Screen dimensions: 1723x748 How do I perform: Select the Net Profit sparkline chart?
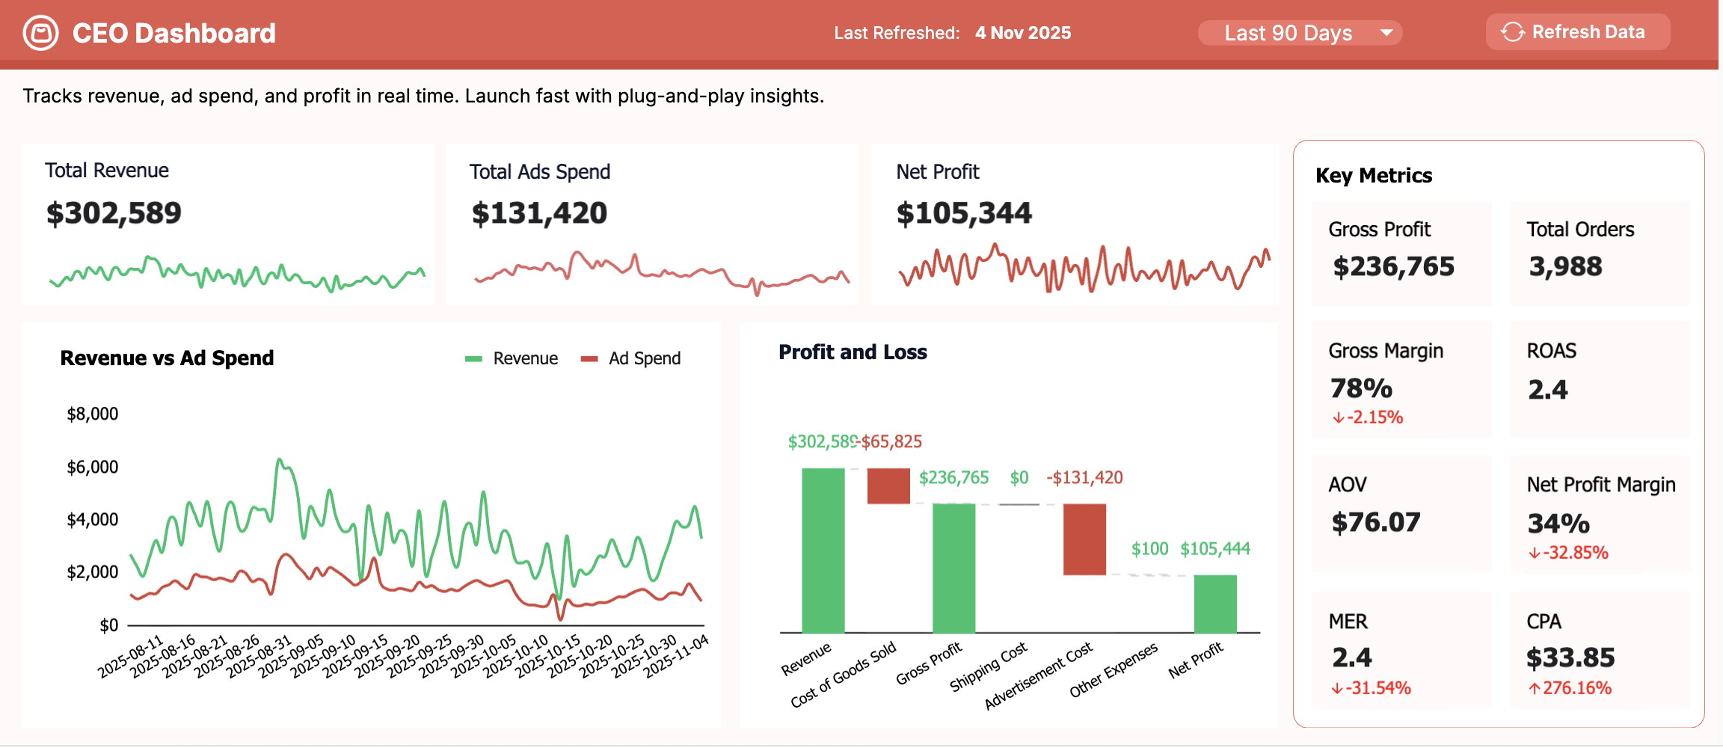tap(1084, 269)
